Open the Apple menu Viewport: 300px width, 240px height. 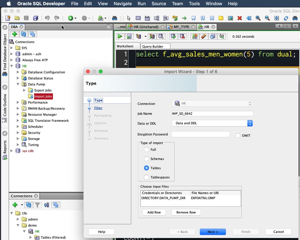coord(9,4)
